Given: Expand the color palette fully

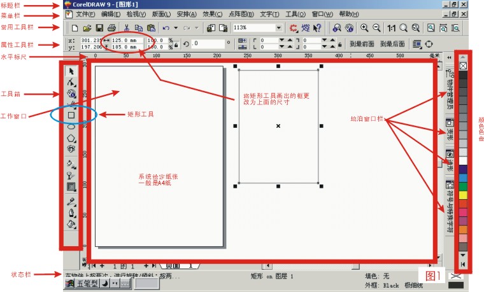Looking at the screenshot, I should coord(463,264).
